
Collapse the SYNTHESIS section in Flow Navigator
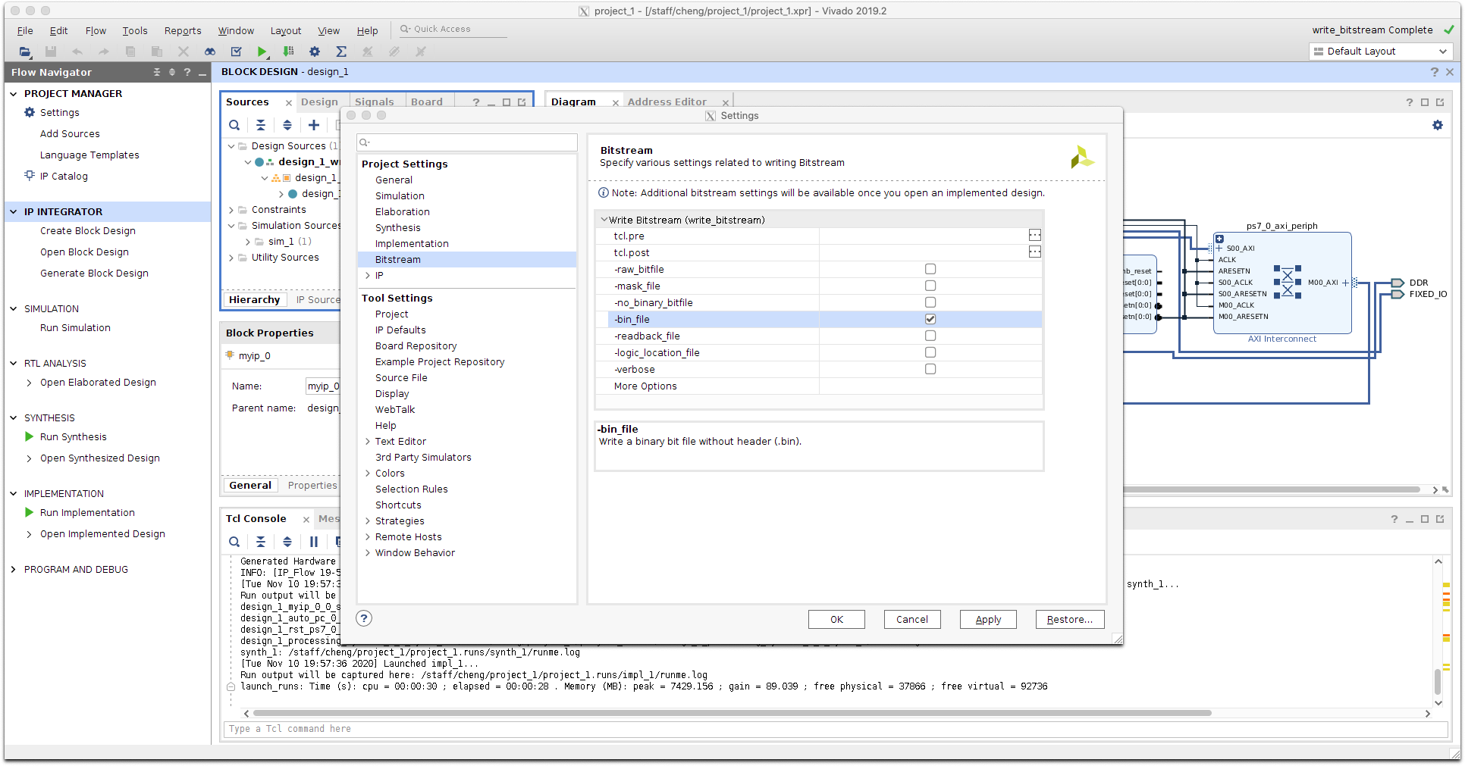pyautogui.click(x=13, y=417)
